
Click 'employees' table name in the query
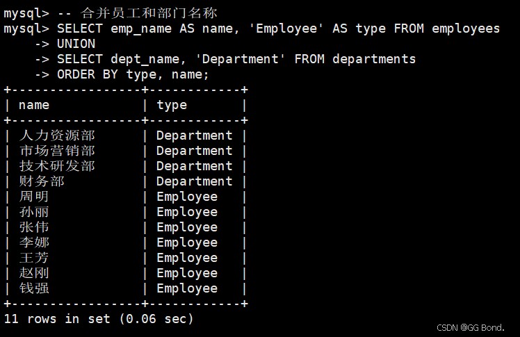click(466, 28)
